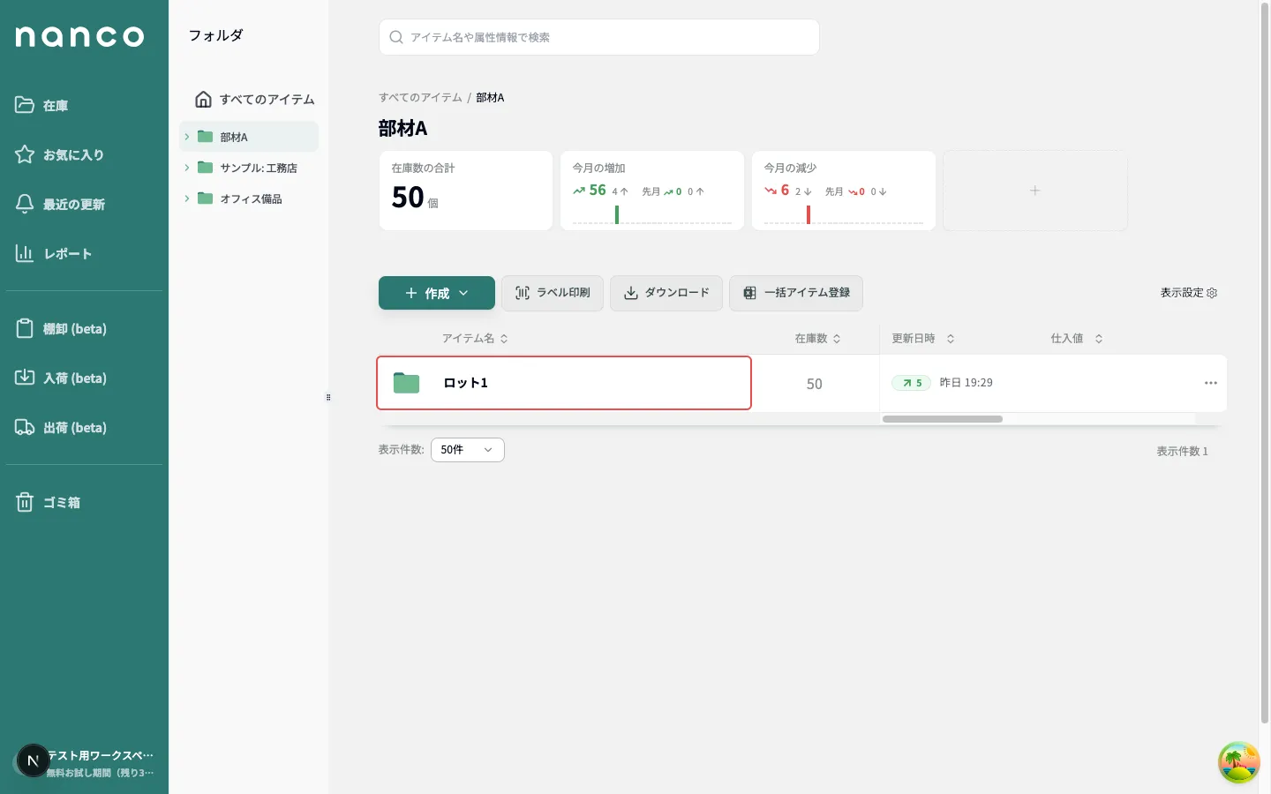Sort by 更新日時 column
1271x794 pixels.
(x=923, y=339)
